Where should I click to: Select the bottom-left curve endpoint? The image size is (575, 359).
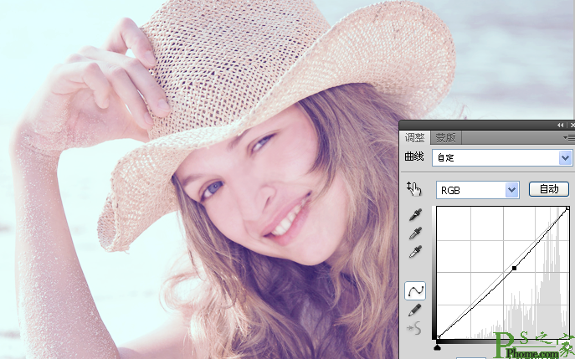pyautogui.click(x=439, y=337)
